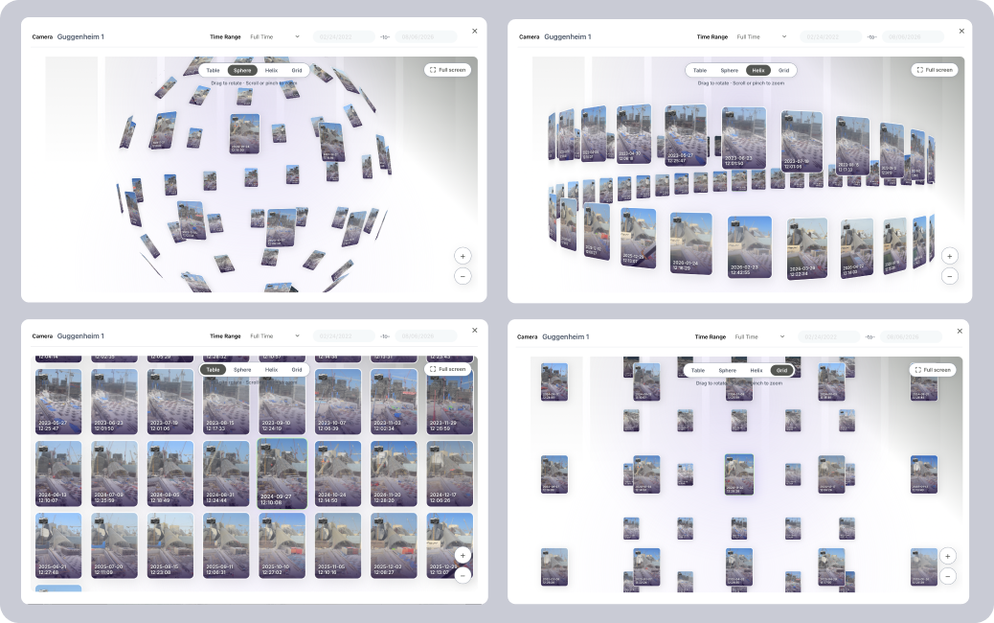Switch to Table tab in Sphere-view panel

pos(213,70)
